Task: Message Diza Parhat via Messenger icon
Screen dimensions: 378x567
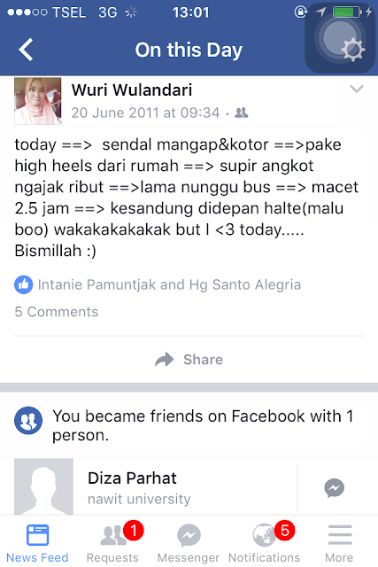Action: [335, 488]
